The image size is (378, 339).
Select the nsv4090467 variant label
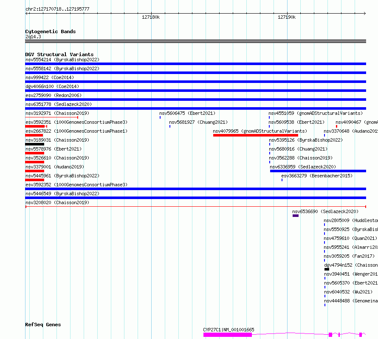point(357,122)
